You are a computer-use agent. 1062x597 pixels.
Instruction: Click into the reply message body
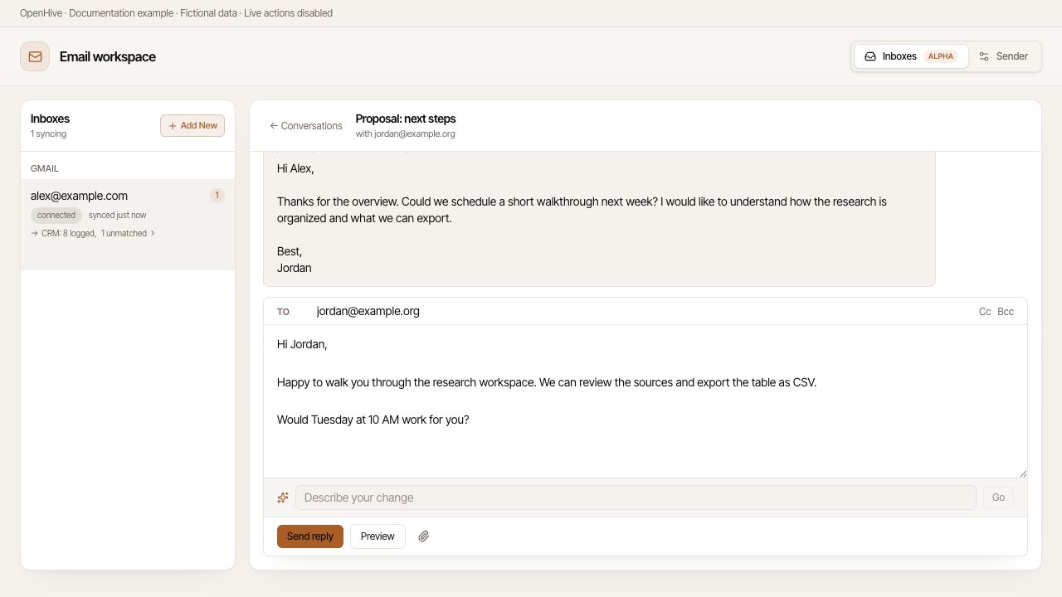645,401
